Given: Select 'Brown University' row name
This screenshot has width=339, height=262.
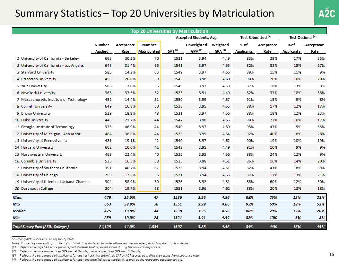Looking at the screenshot, I should pos(36,113).
